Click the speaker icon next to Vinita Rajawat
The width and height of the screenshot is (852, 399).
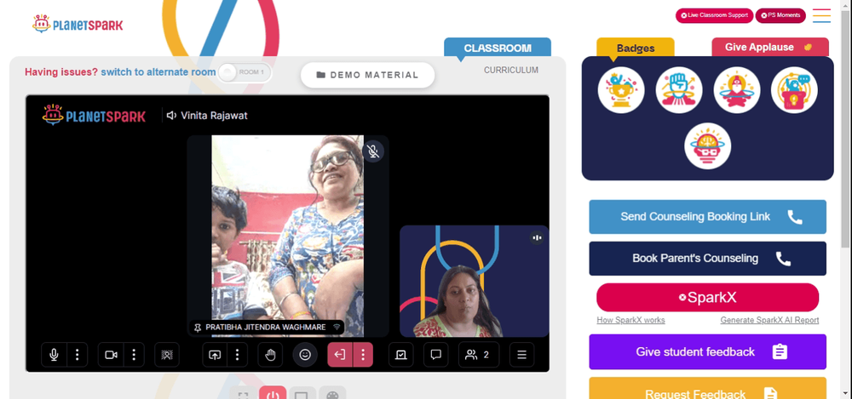coord(172,115)
